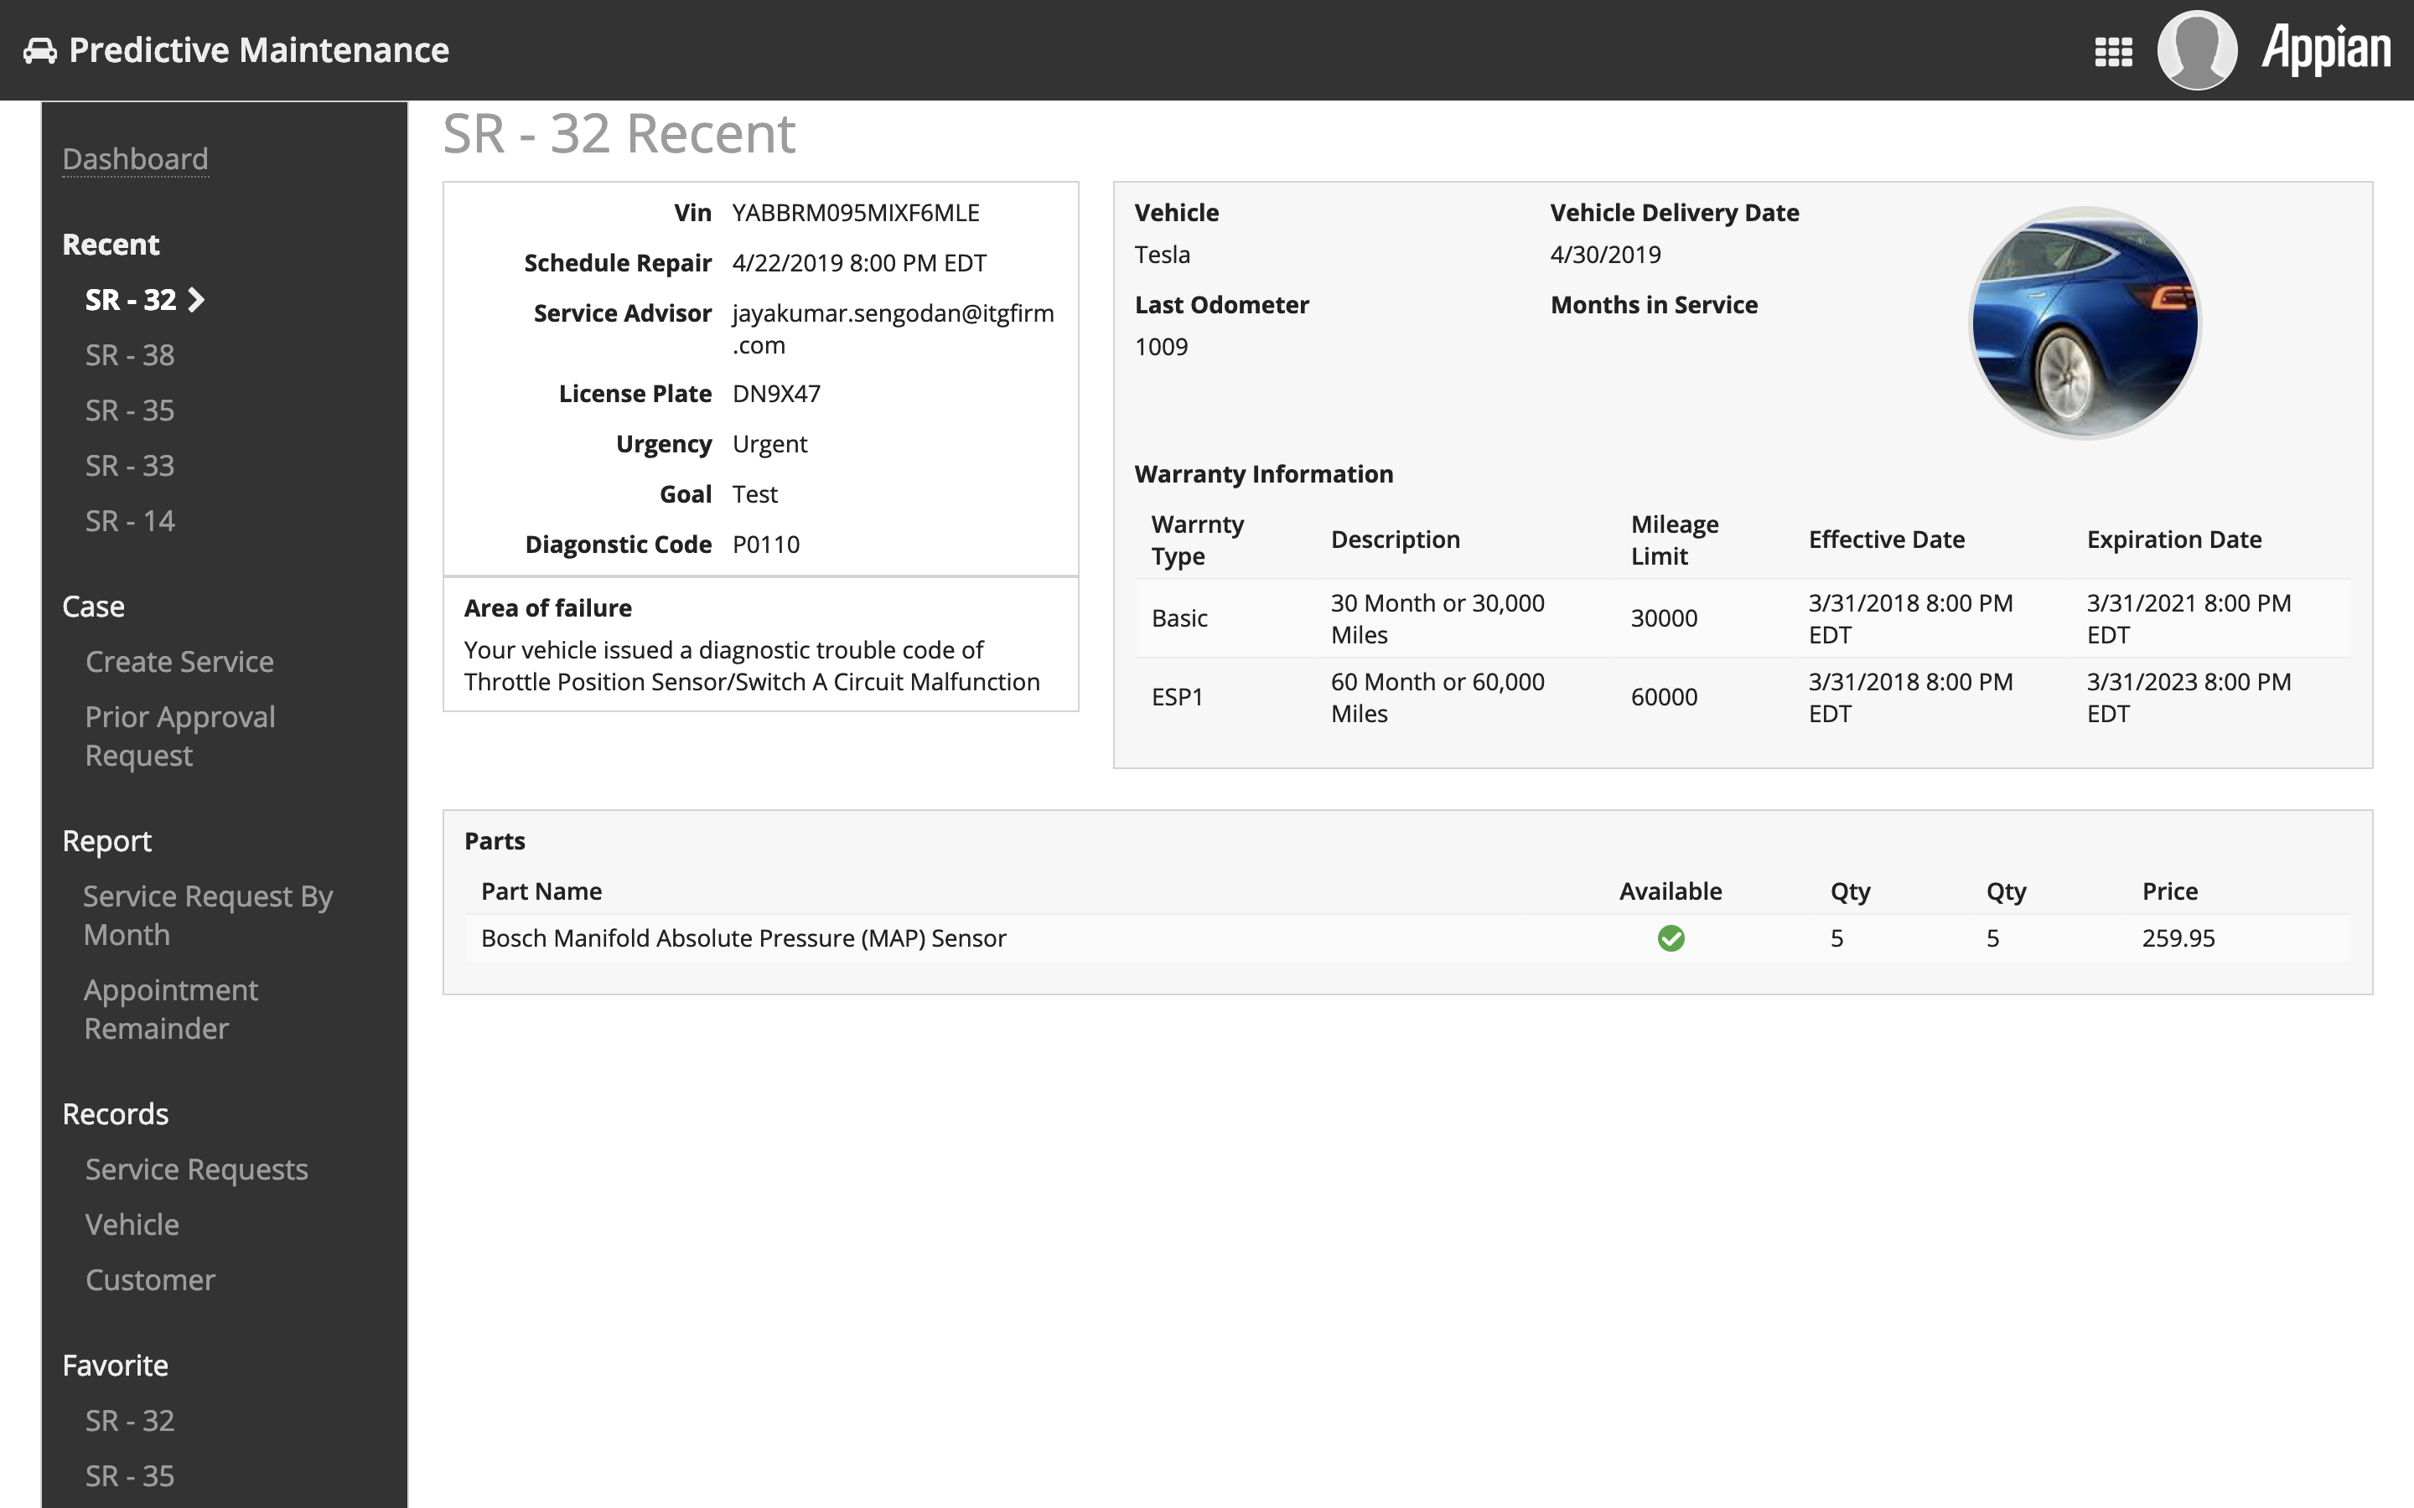Select SR - 35 under Recent
This screenshot has height=1508, width=2414.
[x=130, y=411]
